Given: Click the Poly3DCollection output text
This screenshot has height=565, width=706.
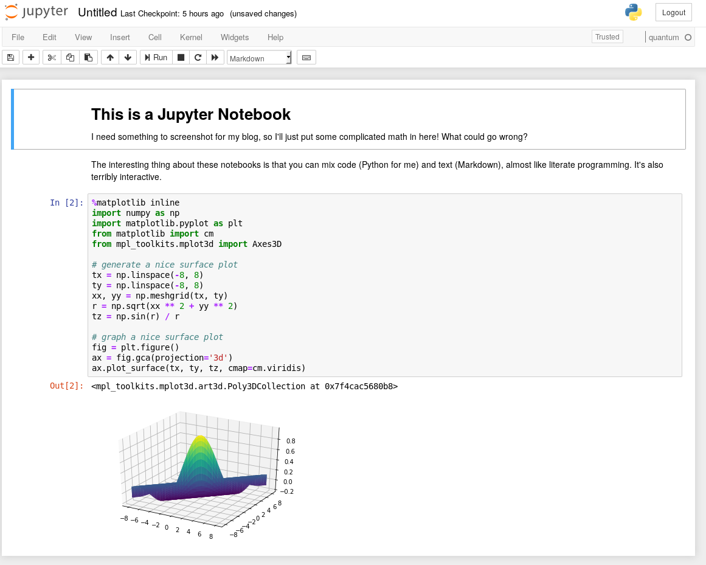Looking at the screenshot, I should [x=244, y=386].
